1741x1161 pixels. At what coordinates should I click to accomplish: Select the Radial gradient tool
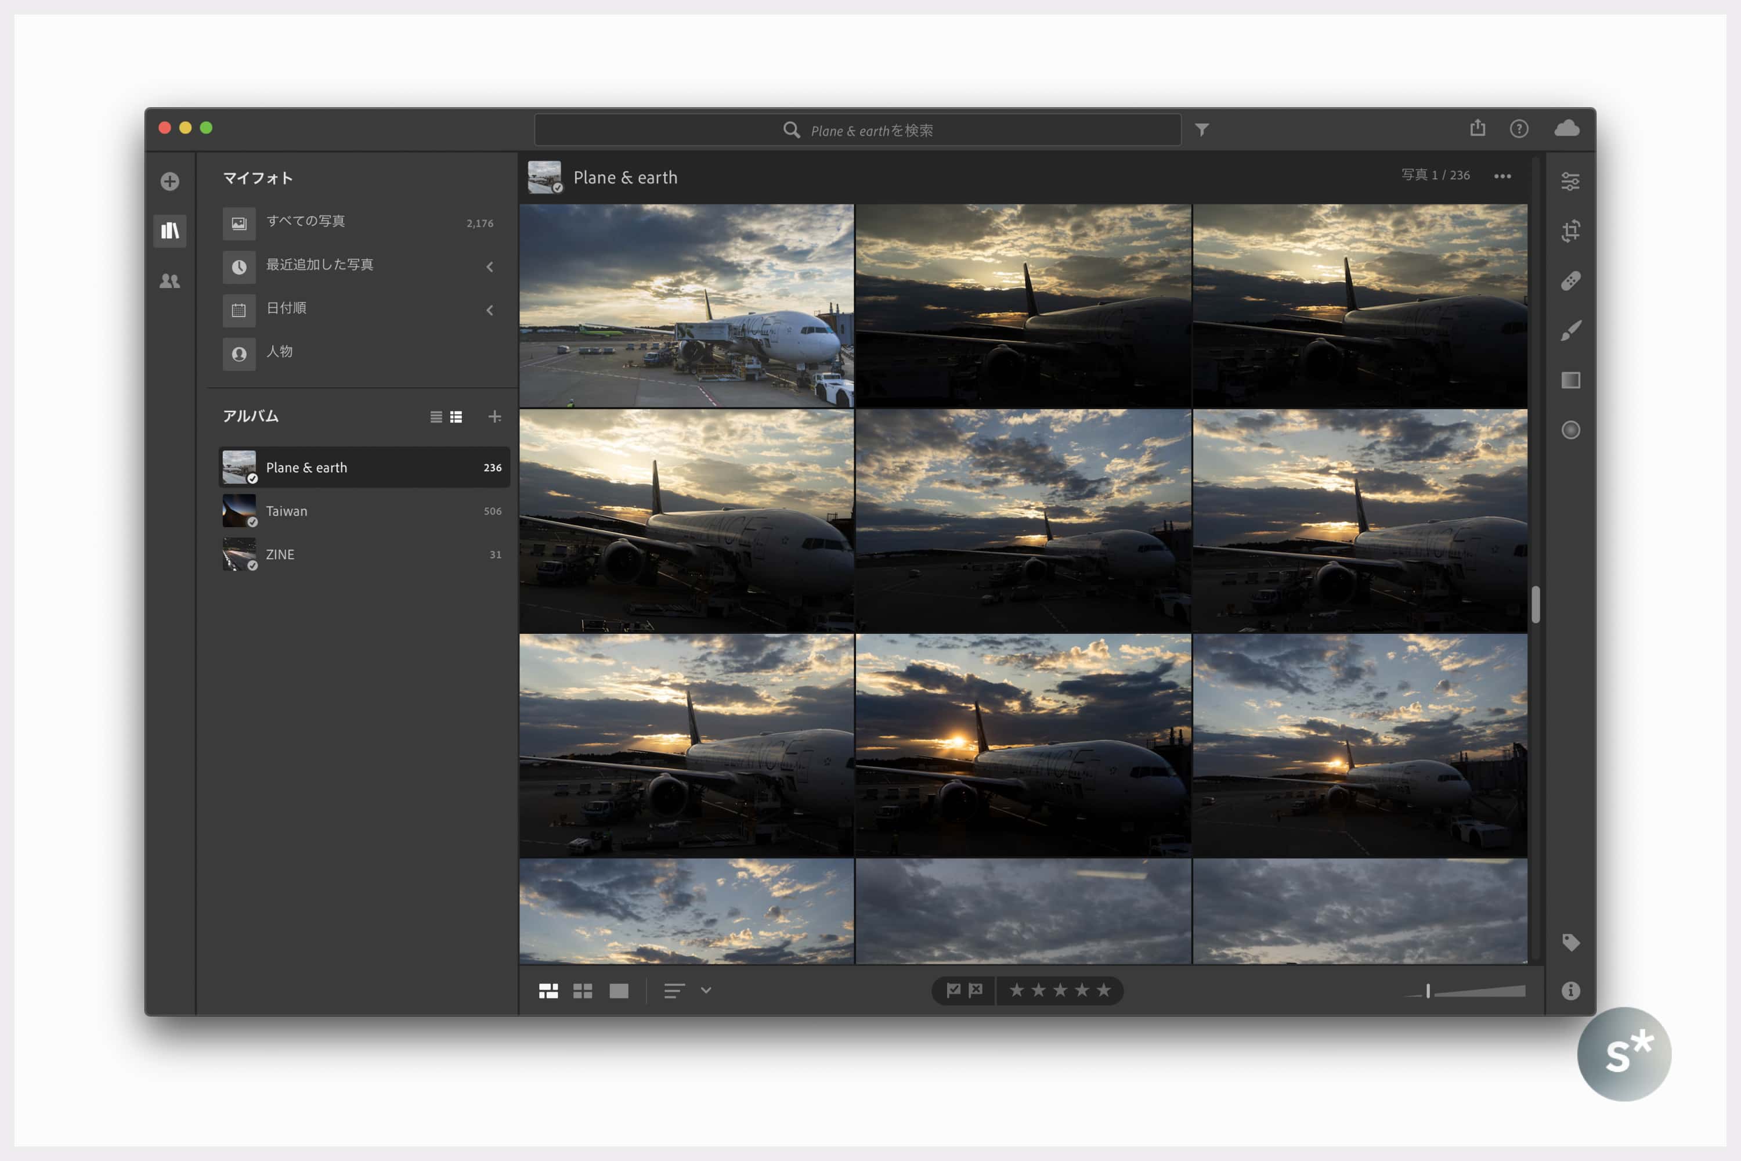pyautogui.click(x=1570, y=430)
